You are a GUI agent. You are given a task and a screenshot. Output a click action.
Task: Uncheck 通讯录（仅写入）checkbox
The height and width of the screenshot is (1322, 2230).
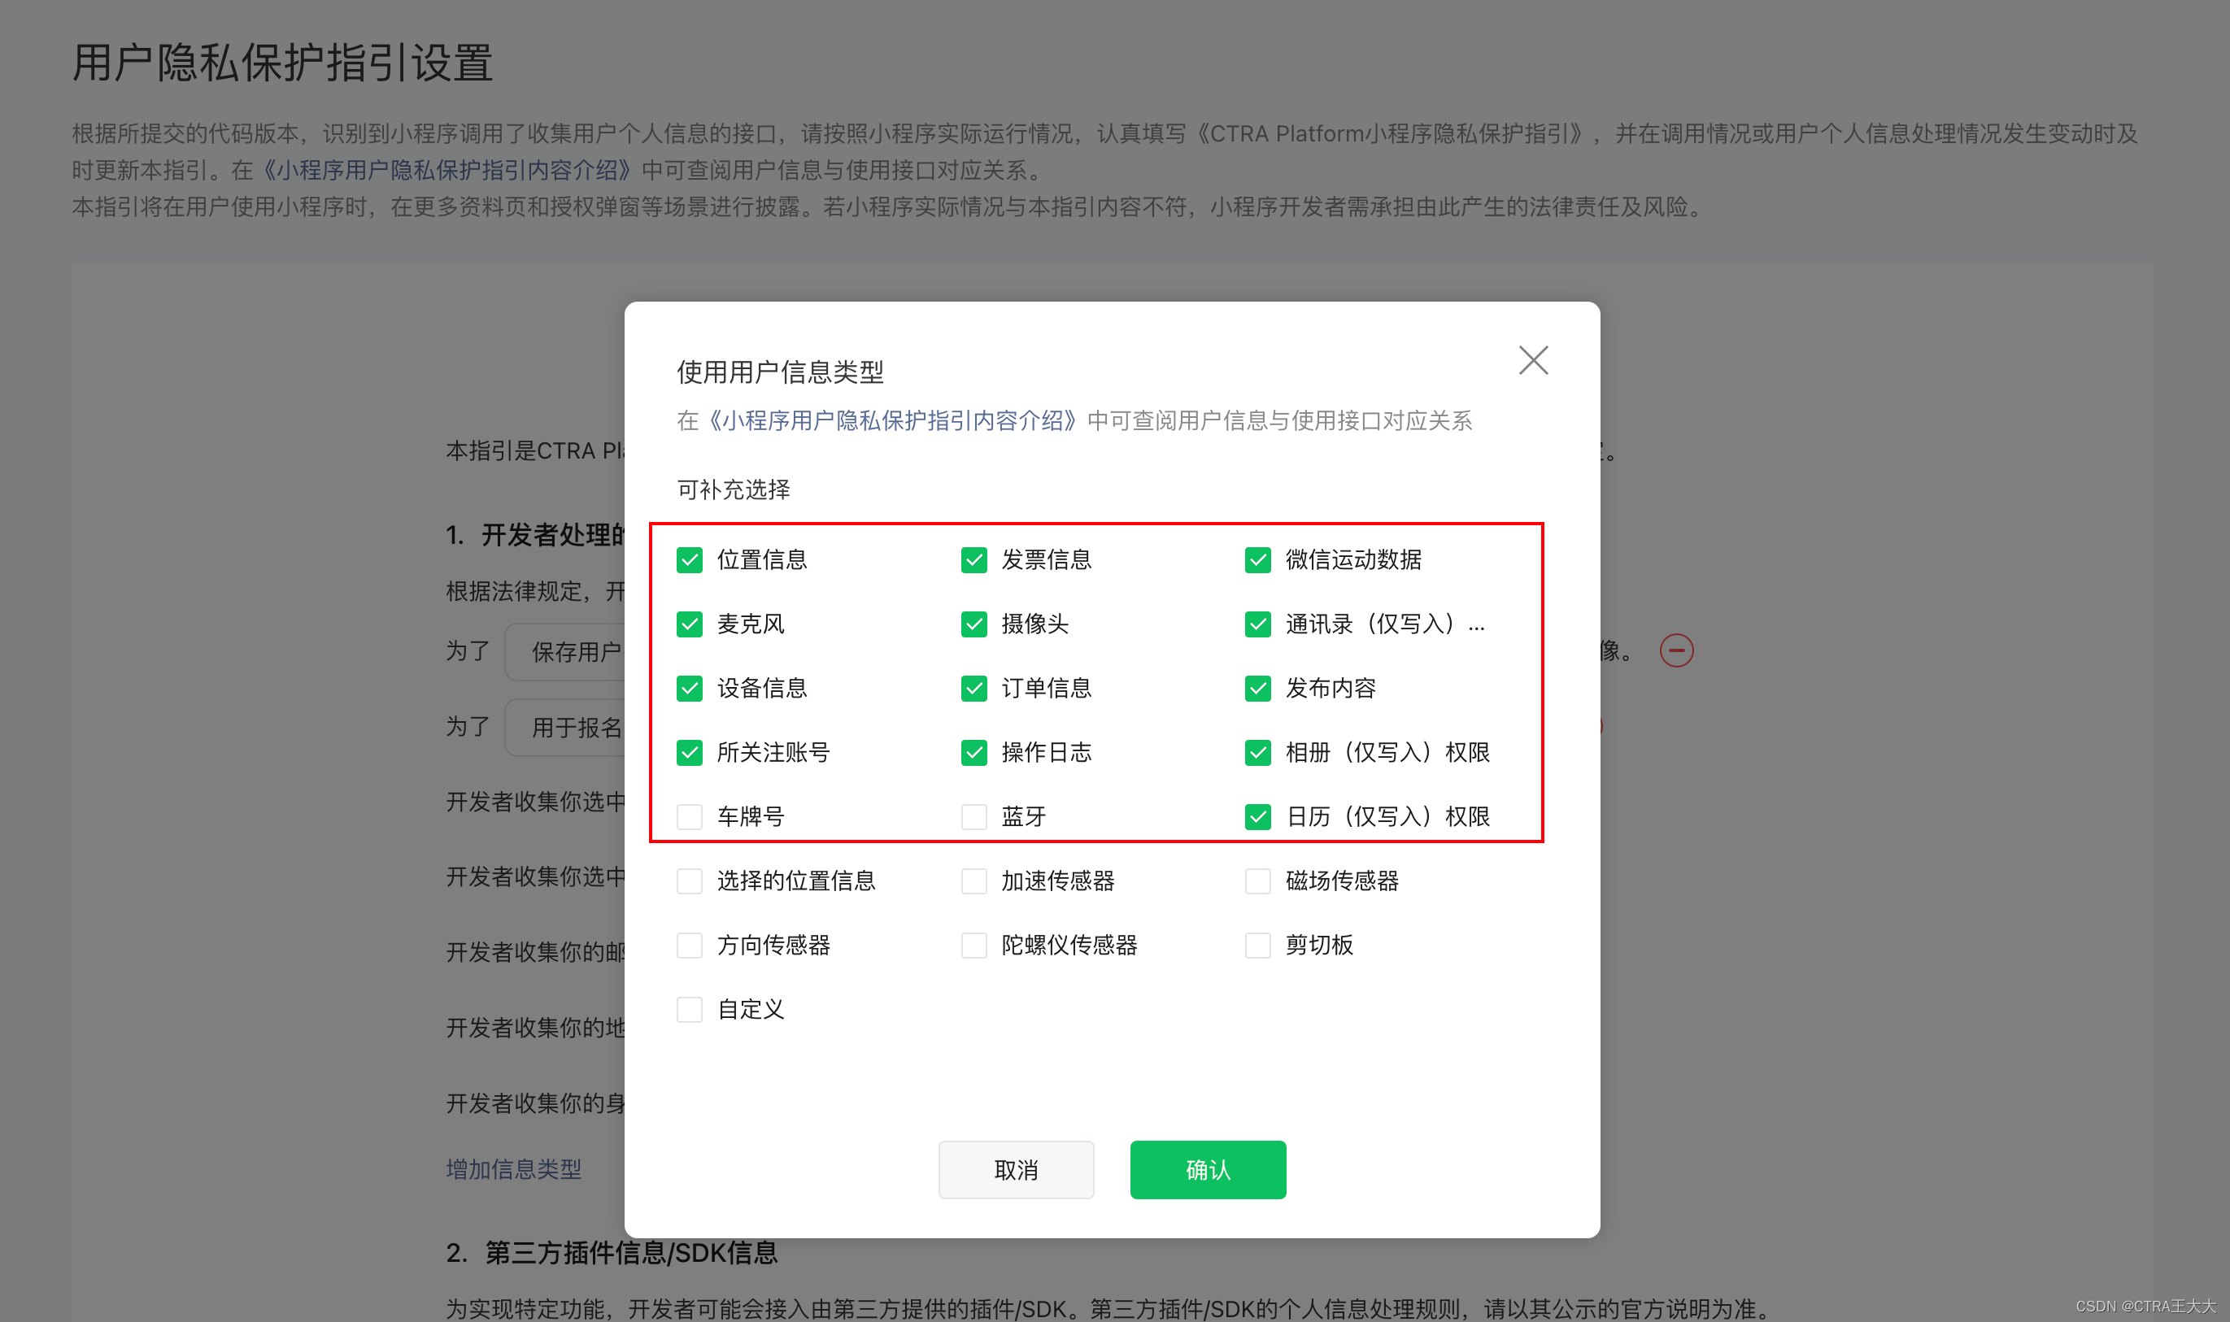[1258, 624]
